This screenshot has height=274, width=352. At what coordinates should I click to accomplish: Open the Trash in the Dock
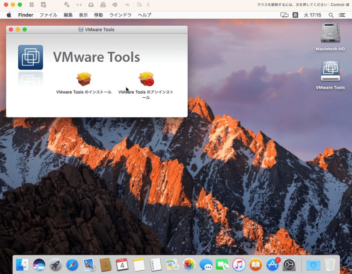(330, 264)
